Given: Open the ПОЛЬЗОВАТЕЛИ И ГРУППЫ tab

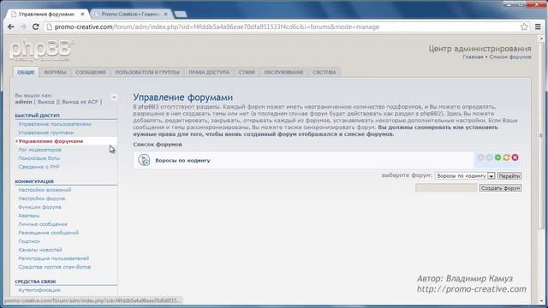Looking at the screenshot, I should click(x=147, y=72).
